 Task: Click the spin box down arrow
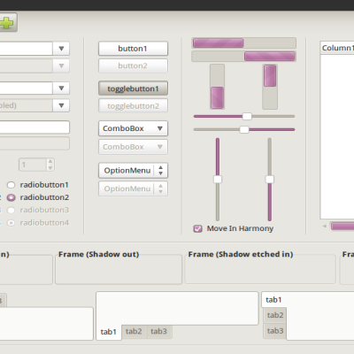(50, 168)
